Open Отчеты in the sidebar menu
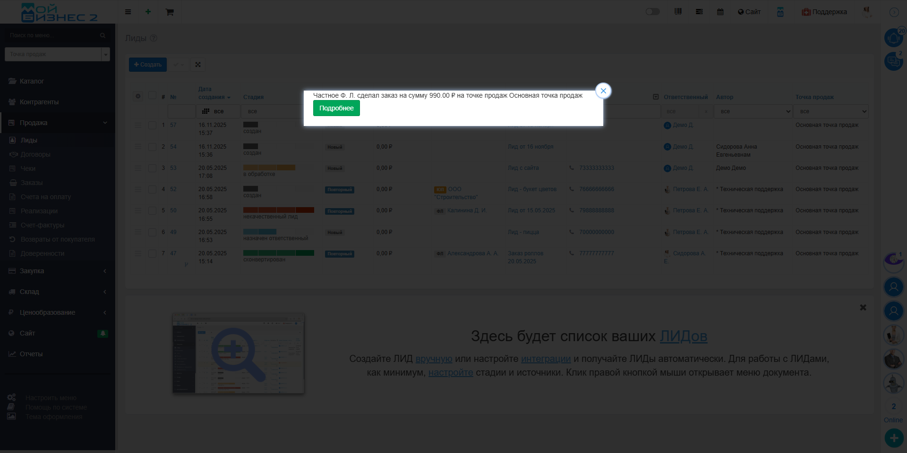The height and width of the screenshot is (453, 907). pyautogui.click(x=31, y=354)
